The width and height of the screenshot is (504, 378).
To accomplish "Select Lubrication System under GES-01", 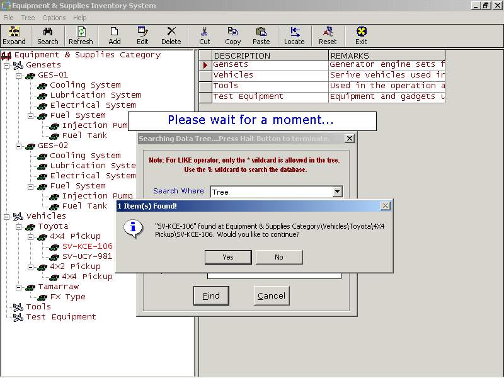I will pyautogui.click(x=96, y=95).
